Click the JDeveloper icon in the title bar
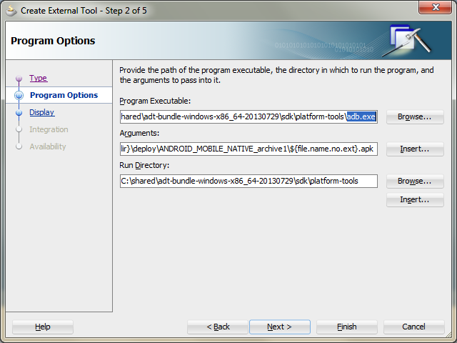Image resolution: width=457 pixels, height=343 pixels. (x=11, y=11)
